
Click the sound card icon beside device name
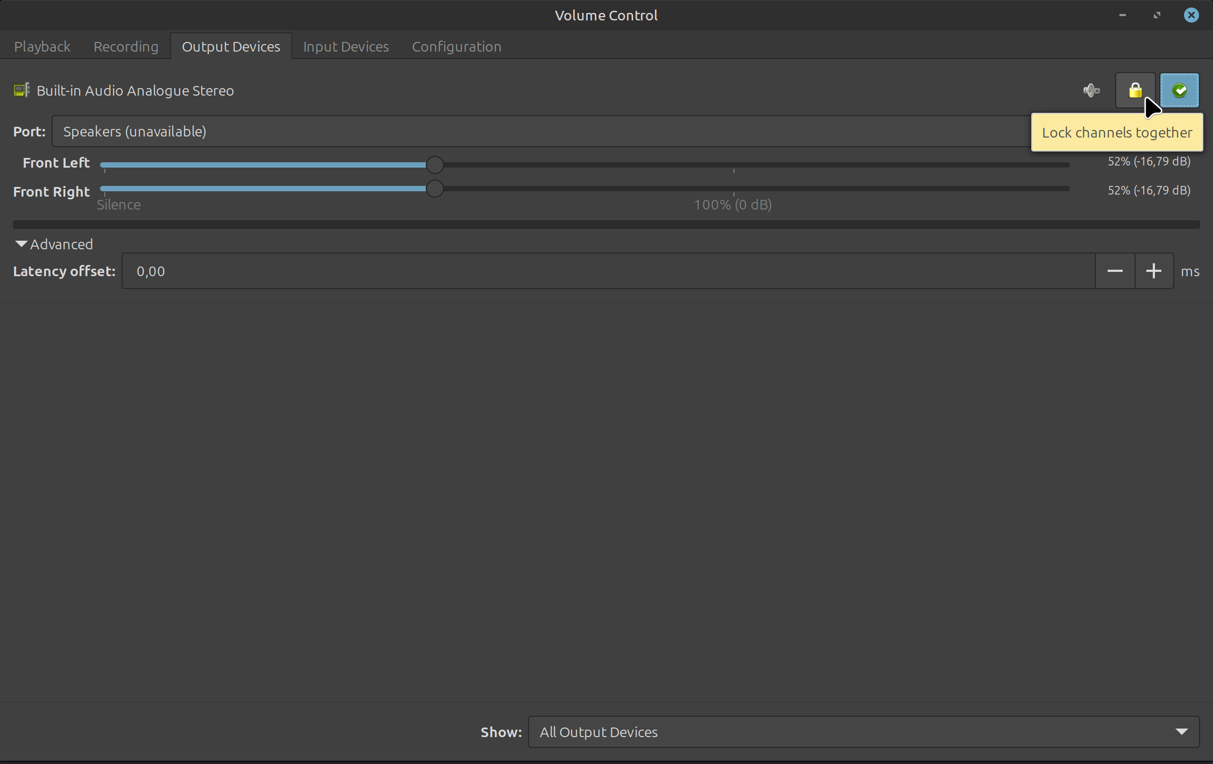(x=22, y=90)
